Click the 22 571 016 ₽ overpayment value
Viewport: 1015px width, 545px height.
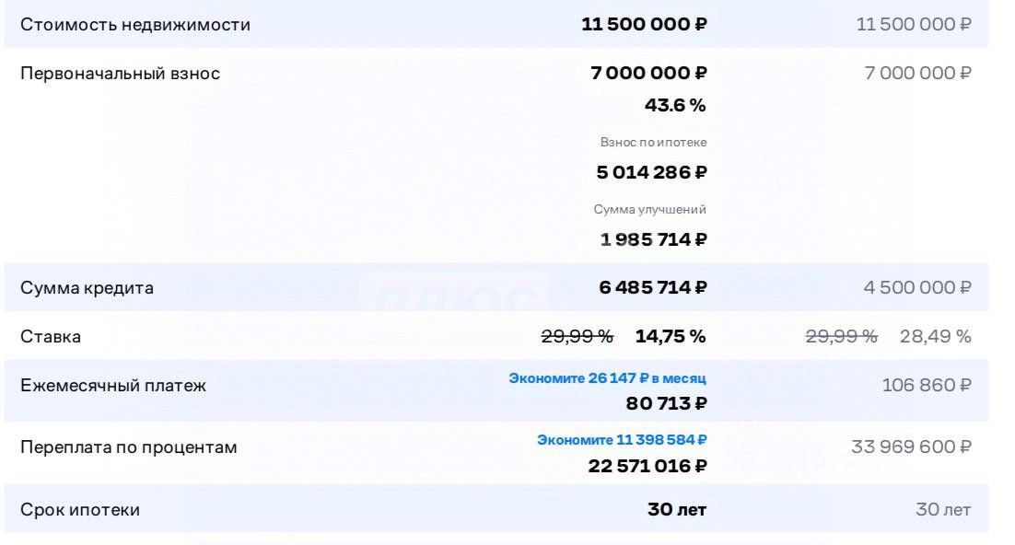coord(647,466)
